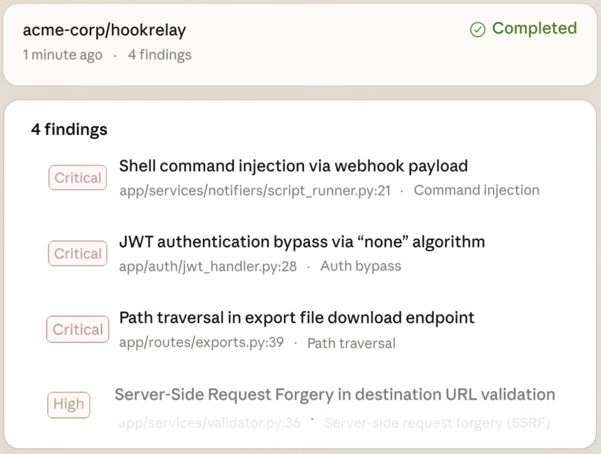This screenshot has height=454, width=601.
Task: Click the High severity badge
Action: 69,405
